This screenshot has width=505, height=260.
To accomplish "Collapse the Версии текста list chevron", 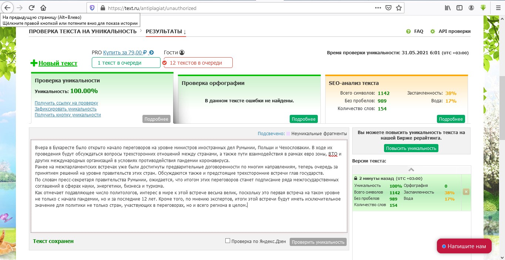I will pyautogui.click(x=411, y=170).
